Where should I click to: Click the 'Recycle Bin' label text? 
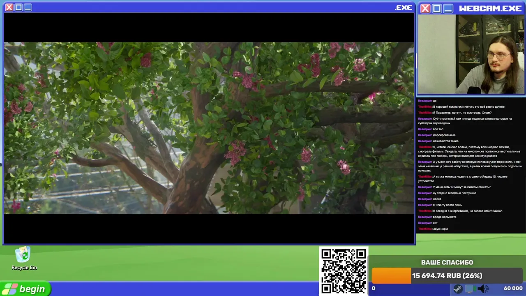24,268
